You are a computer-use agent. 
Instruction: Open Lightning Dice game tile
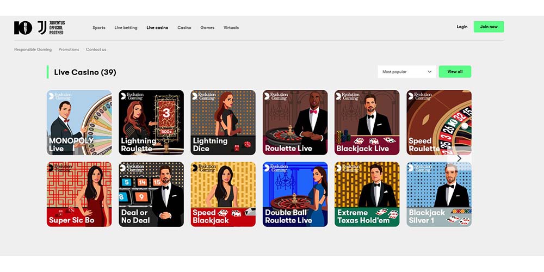(223, 122)
